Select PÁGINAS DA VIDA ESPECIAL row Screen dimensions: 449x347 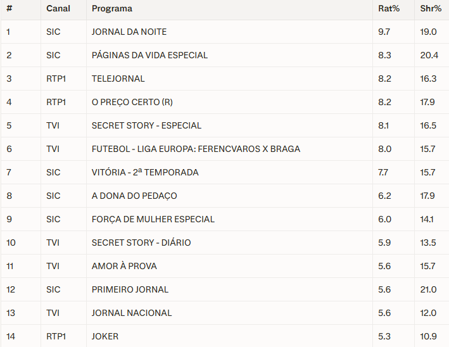coord(149,55)
